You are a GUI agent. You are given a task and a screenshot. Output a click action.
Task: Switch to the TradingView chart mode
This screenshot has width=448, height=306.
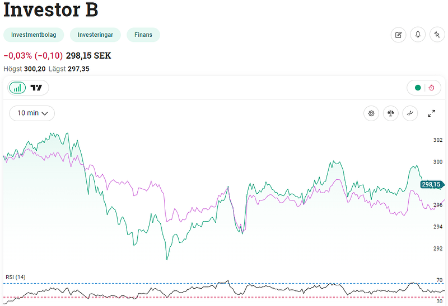coord(36,88)
